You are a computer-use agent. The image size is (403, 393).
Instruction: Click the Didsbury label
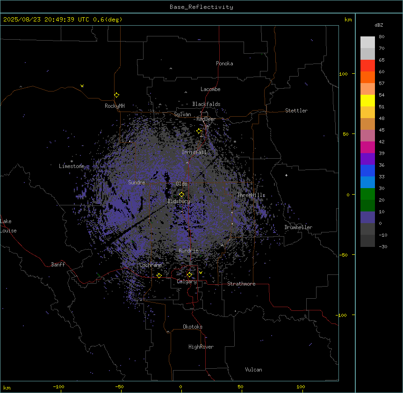pyautogui.click(x=179, y=201)
